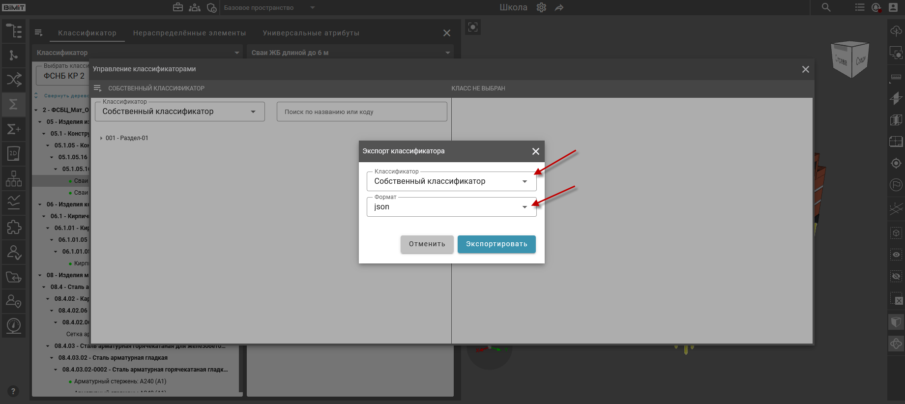The width and height of the screenshot is (905, 404).
Task: Toggle the eye show-elements icon on right
Action: [896, 255]
